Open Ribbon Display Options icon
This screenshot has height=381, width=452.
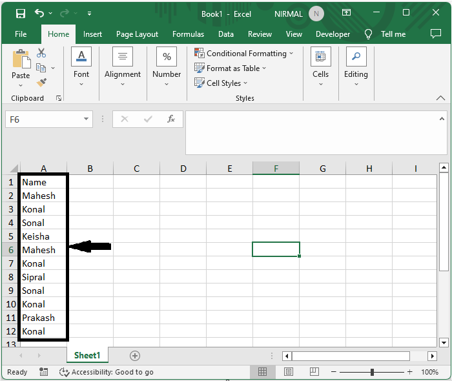coord(346,12)
